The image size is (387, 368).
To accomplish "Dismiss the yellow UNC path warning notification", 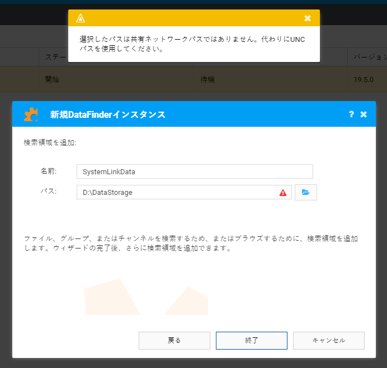I will pyautogui.click(x=308, y=18).
